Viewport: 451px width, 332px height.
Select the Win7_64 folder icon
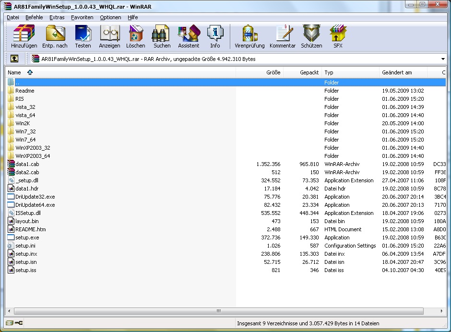click(11, 140)
